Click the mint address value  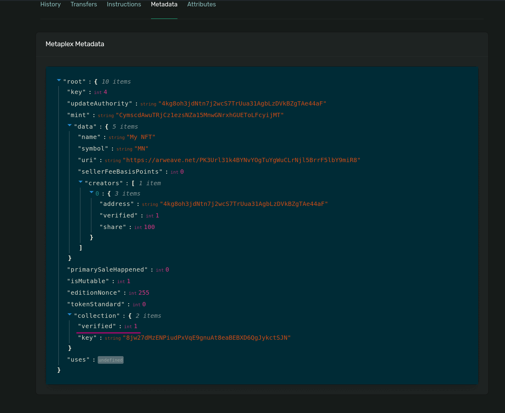click(200, 115)
